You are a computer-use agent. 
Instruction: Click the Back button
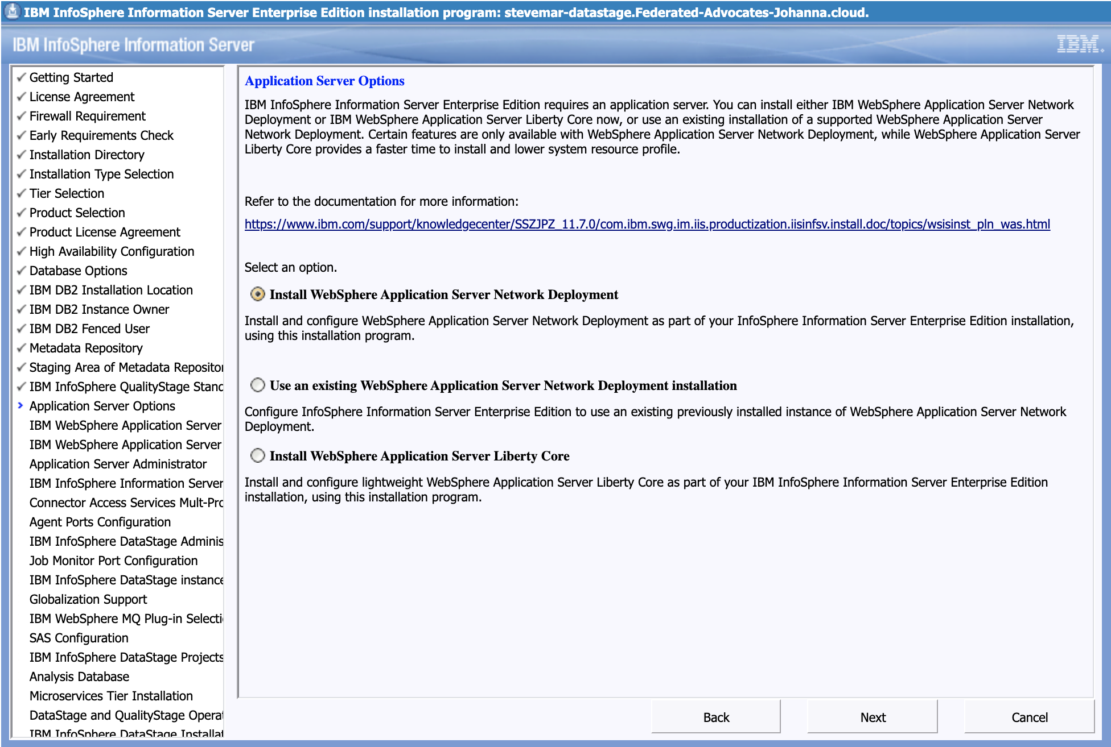716,717
